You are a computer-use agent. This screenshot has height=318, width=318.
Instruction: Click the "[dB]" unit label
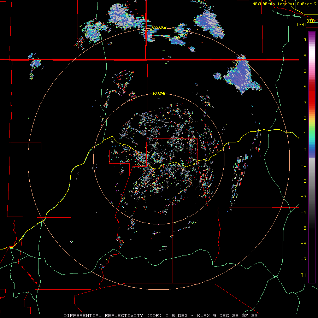pos(302,24)
